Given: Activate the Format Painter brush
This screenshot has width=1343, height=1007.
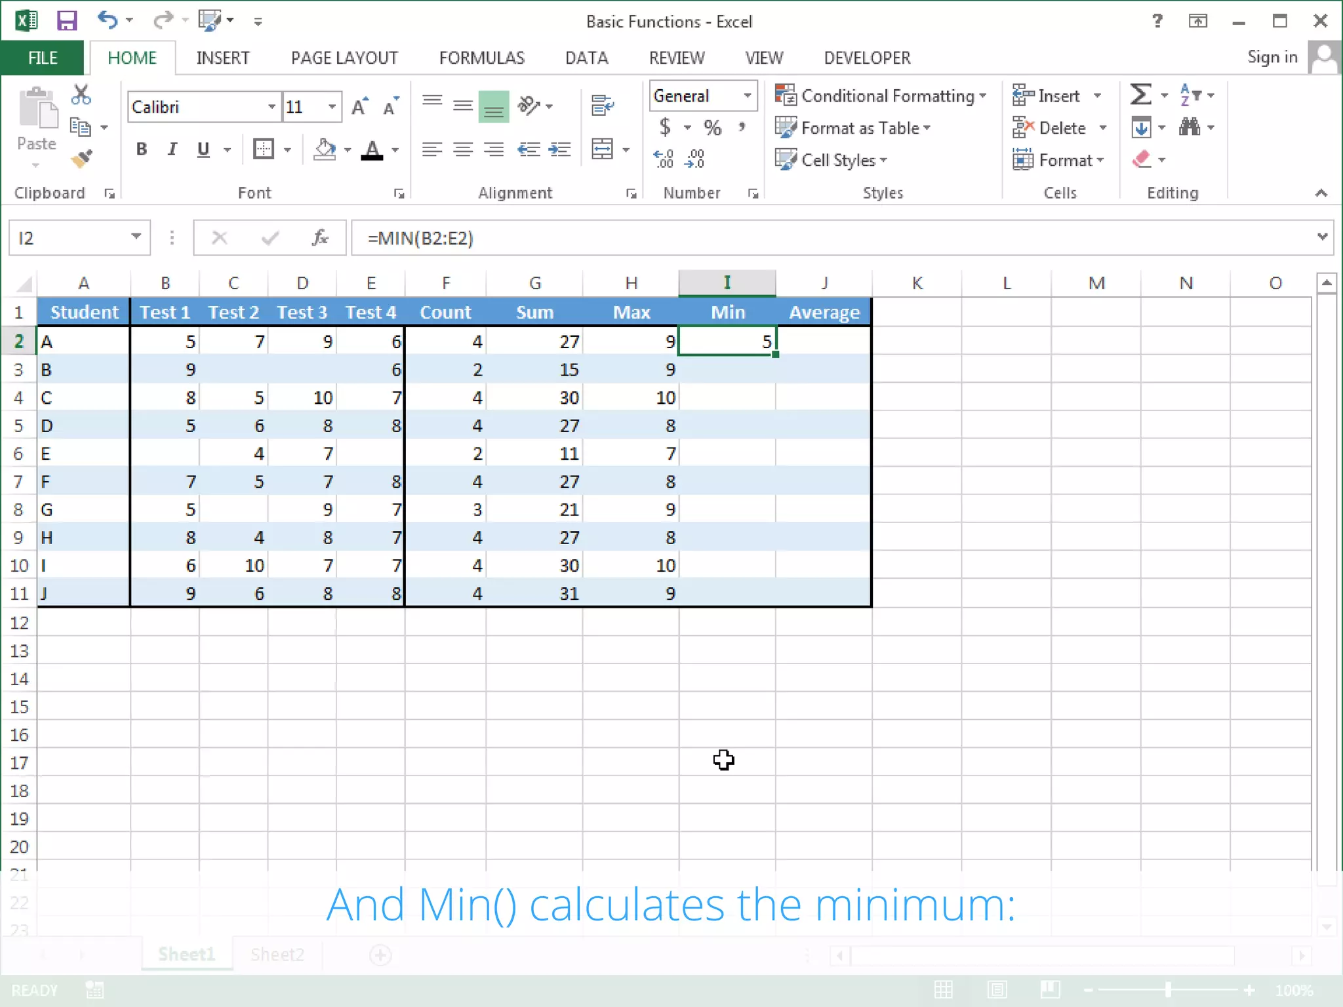Looking at the screenshot, I should [x=81, y=159].
